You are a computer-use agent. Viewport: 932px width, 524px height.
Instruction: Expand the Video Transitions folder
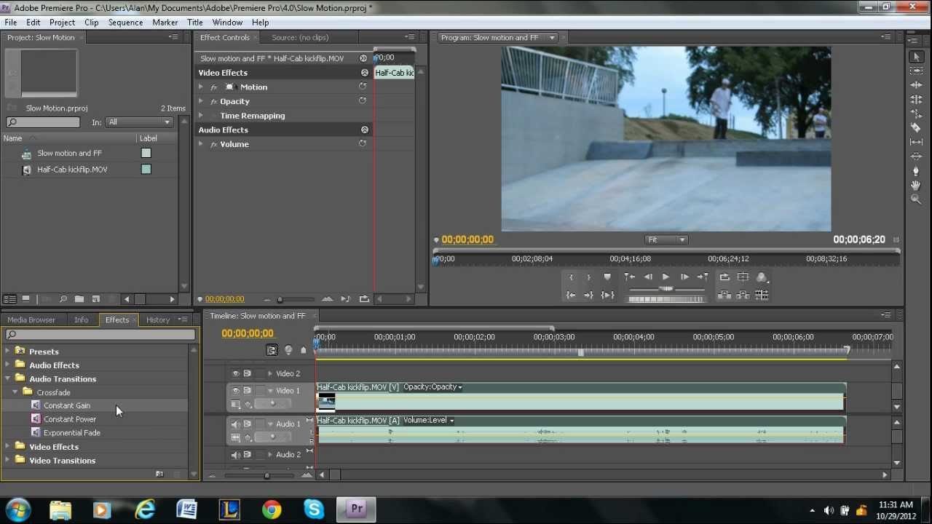pyautogui.click(x=8, y=461)
